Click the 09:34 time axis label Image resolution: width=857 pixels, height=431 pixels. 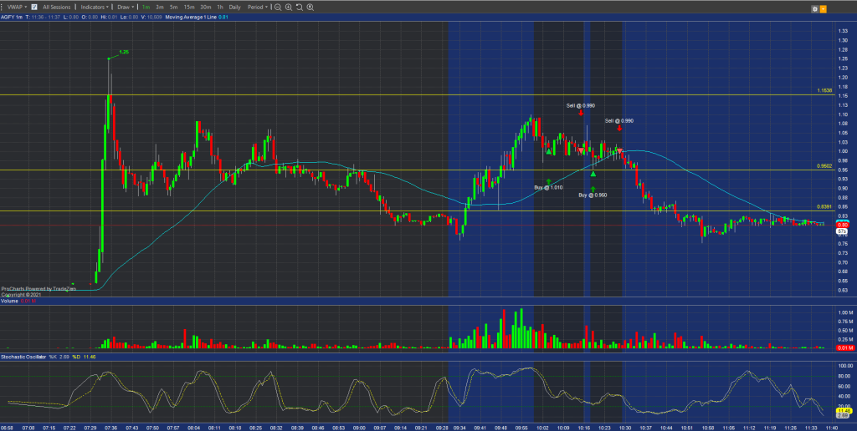pos(459,428)
